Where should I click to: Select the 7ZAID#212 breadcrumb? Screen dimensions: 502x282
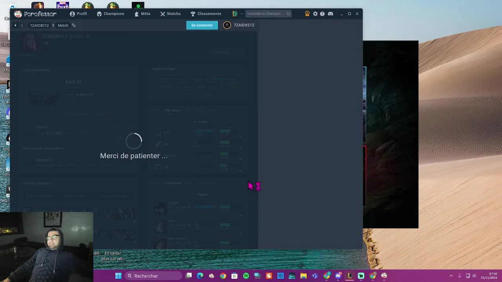click(x=39, y=25)
